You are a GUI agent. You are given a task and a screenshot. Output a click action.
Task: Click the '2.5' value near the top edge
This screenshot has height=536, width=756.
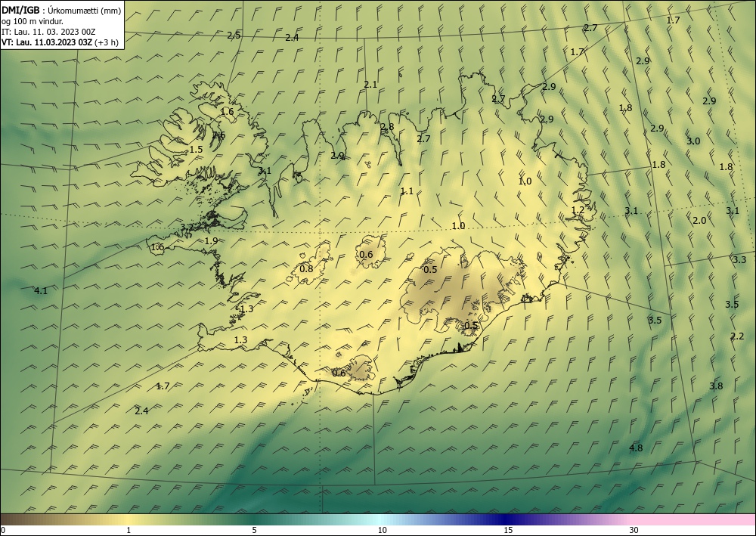coord(234,35)
